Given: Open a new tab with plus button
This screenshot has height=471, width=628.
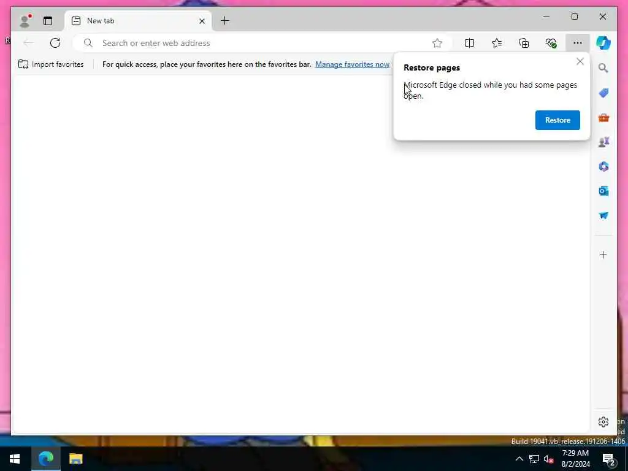Looking at the screenshot, I should pyautogui.click(x=225, y=21).
